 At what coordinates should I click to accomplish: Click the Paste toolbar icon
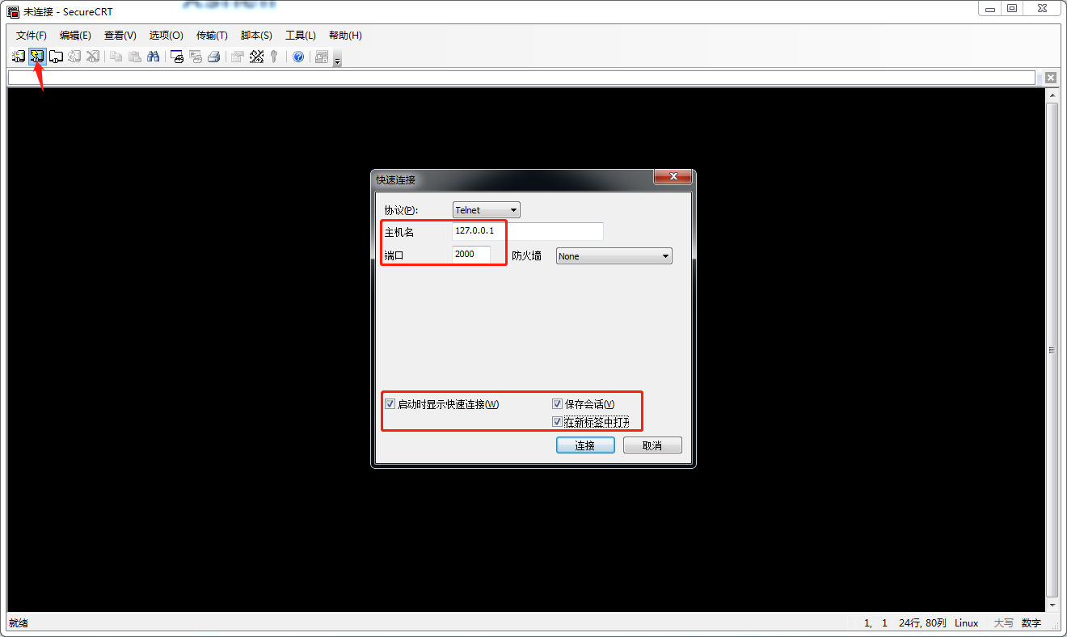click(134, 56)
